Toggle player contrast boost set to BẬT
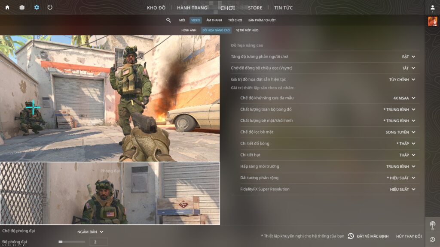The width and height of the screenshot is (440, 247). 409,57
